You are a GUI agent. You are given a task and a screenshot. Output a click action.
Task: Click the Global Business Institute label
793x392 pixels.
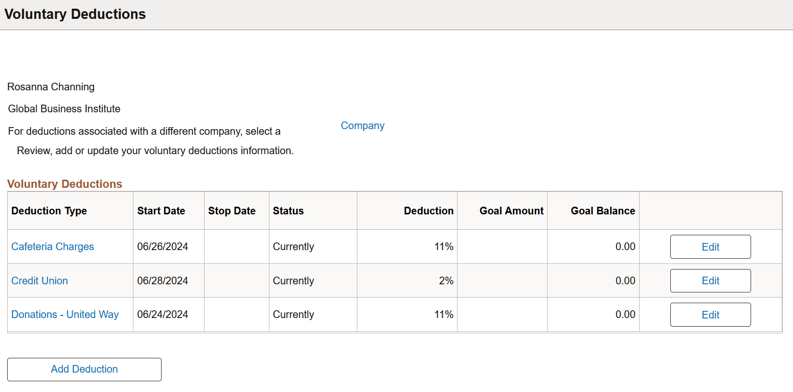pyautogui.click(x=64, y=109)
